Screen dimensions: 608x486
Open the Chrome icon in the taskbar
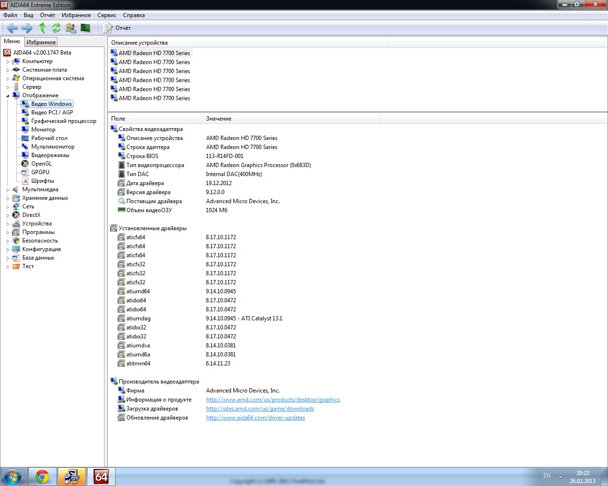click(42, 477)
